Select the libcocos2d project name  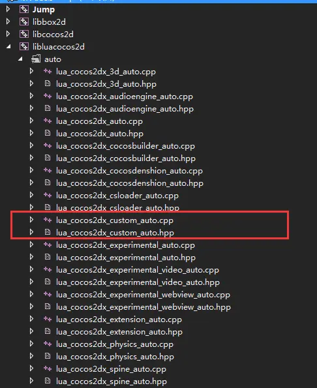(53, 35)
